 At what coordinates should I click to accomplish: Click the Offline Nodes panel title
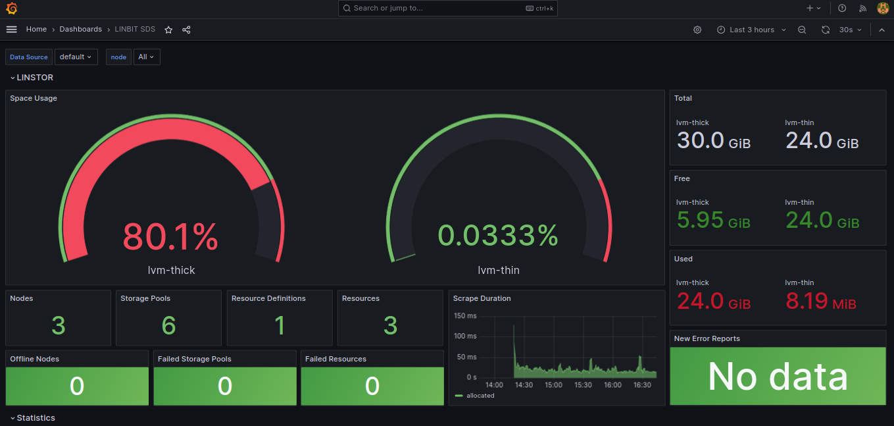[34, 359]
